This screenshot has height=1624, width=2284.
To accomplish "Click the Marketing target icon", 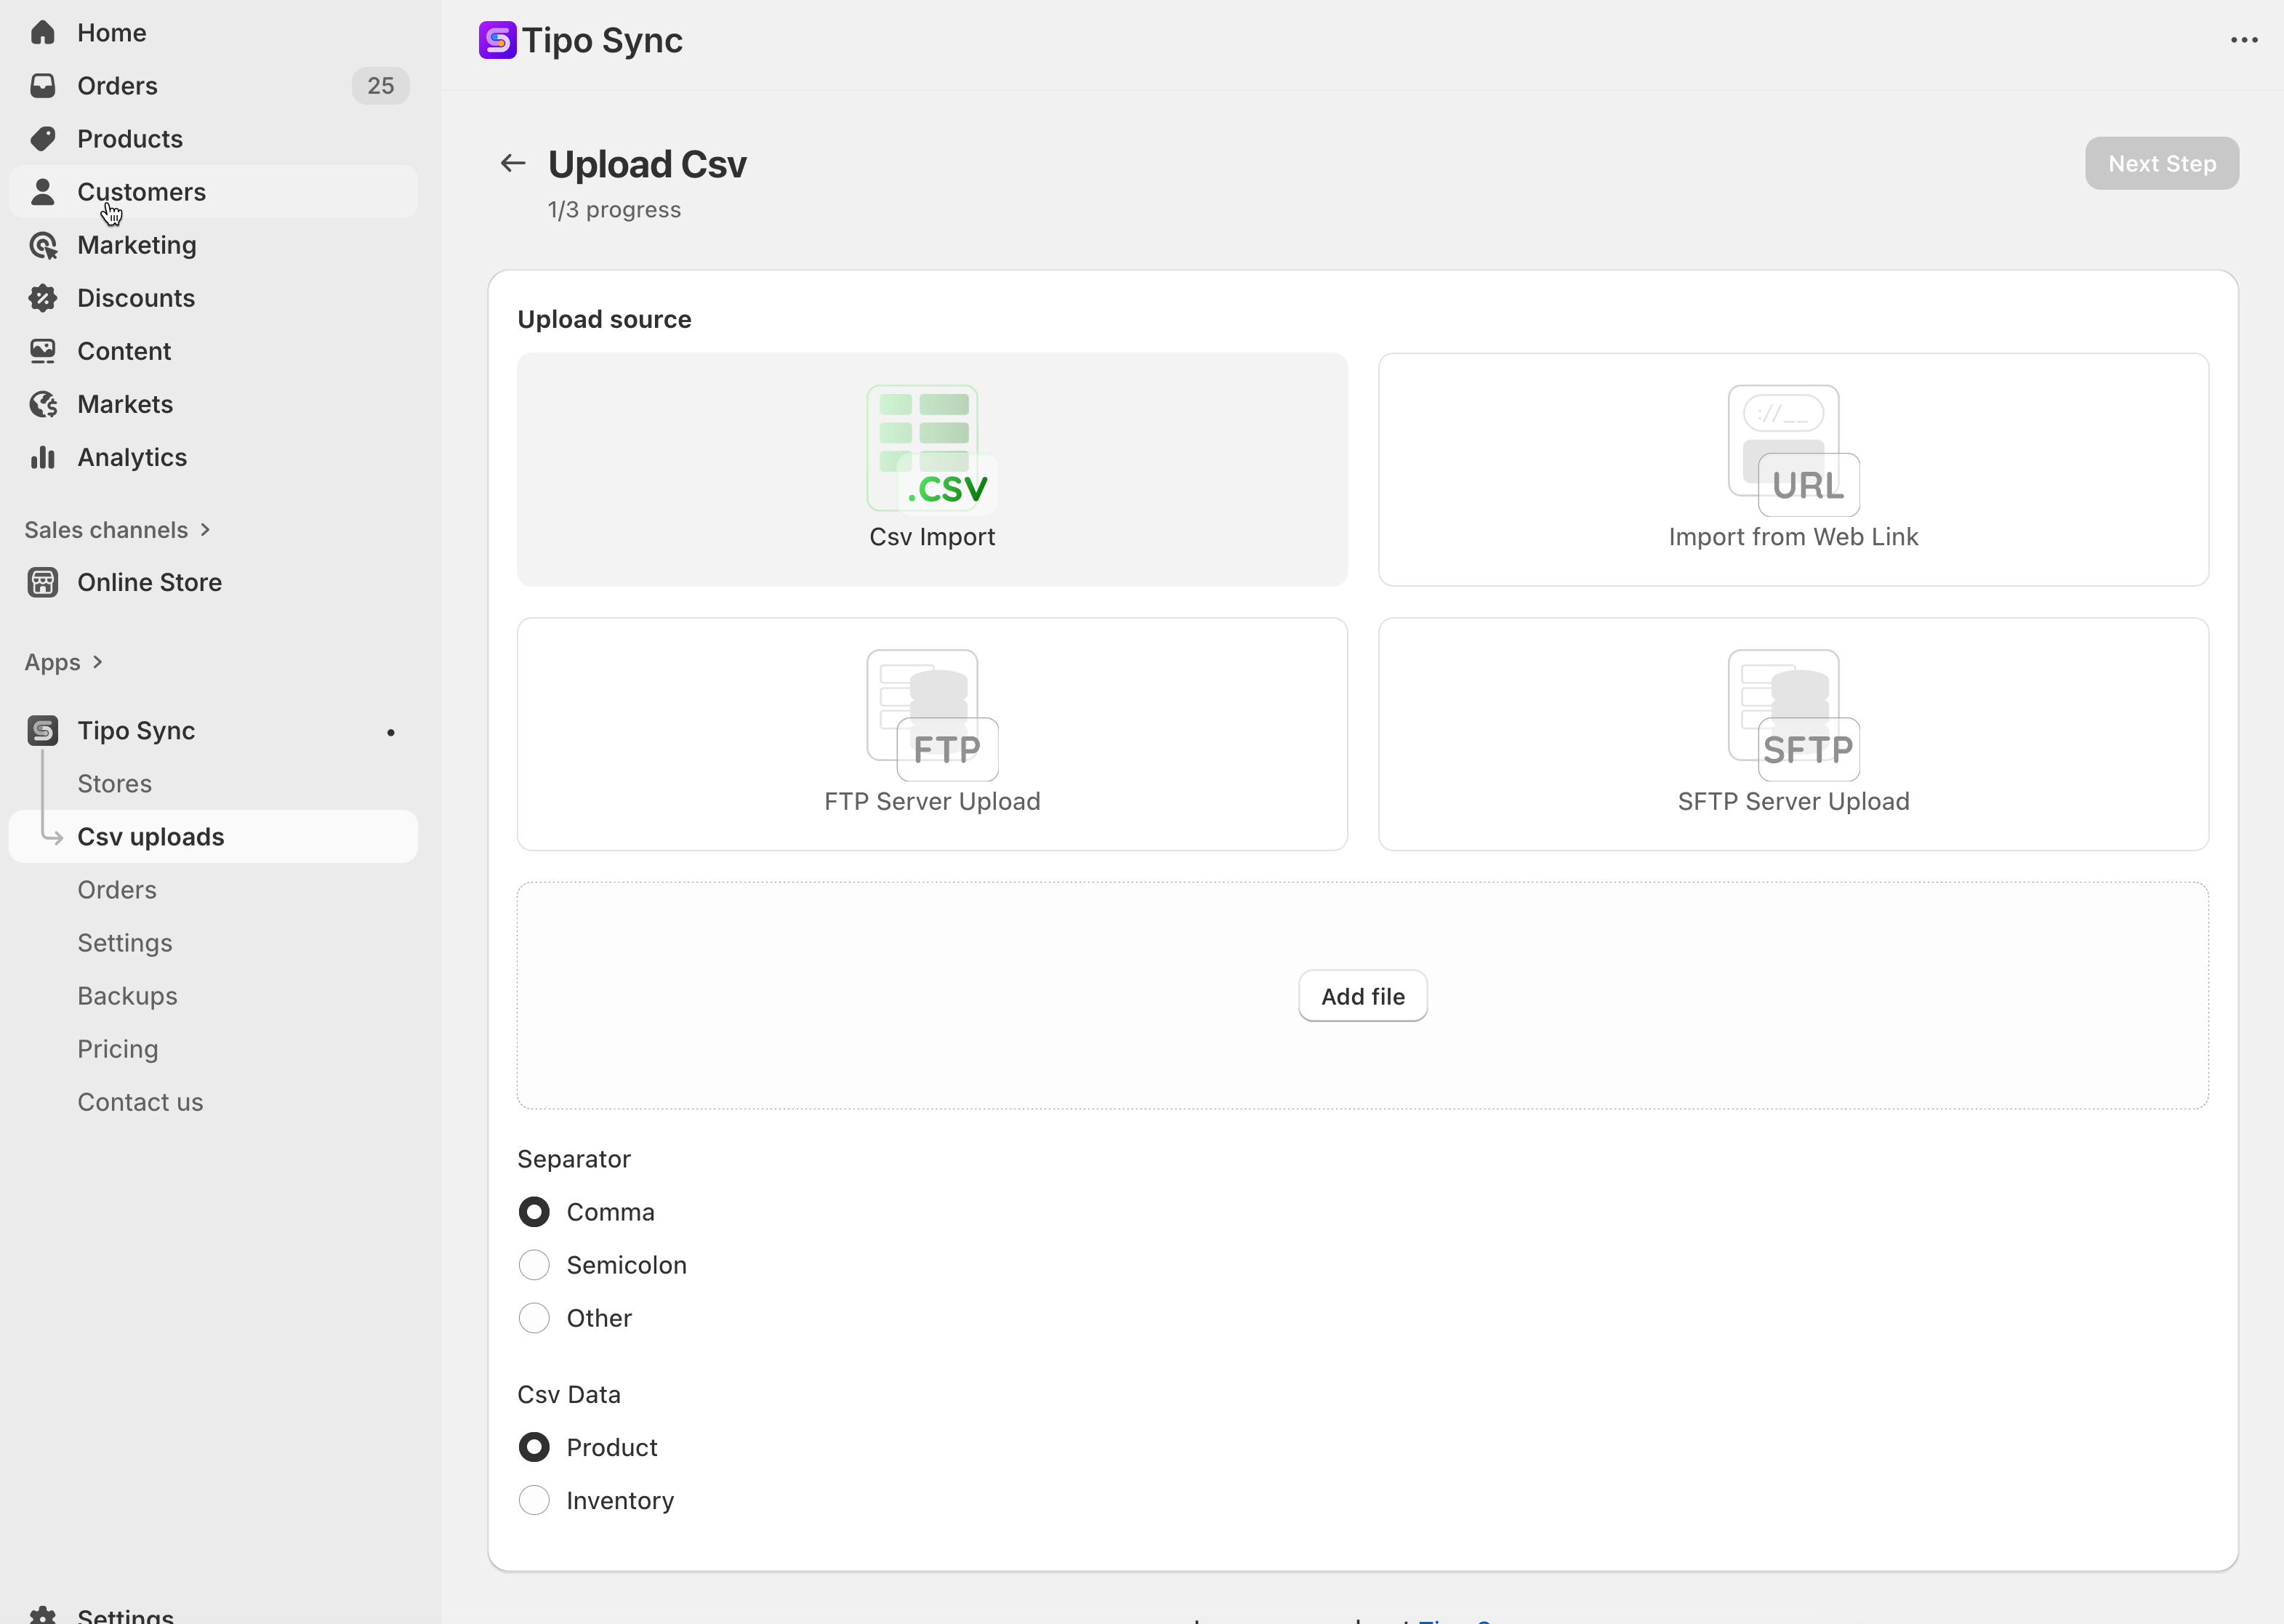I will (x=42, y=245).
